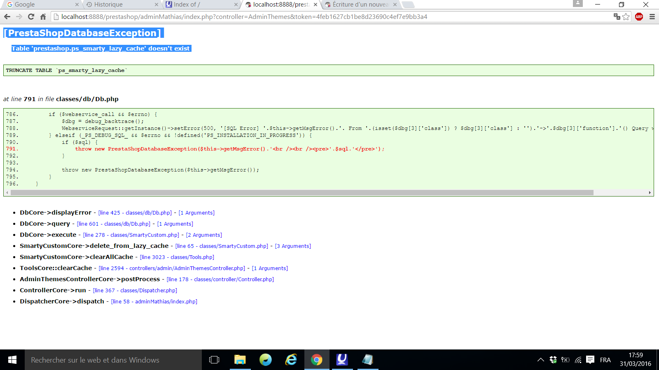Open line 367 classes/Dispatcher.php link
The height and width of the screenshot is (370, 659).
pos(135,291)
